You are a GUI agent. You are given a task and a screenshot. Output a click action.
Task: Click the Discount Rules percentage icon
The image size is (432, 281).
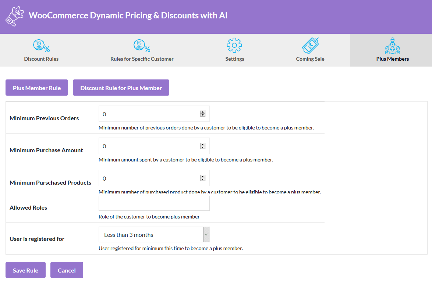coord(41,45)
